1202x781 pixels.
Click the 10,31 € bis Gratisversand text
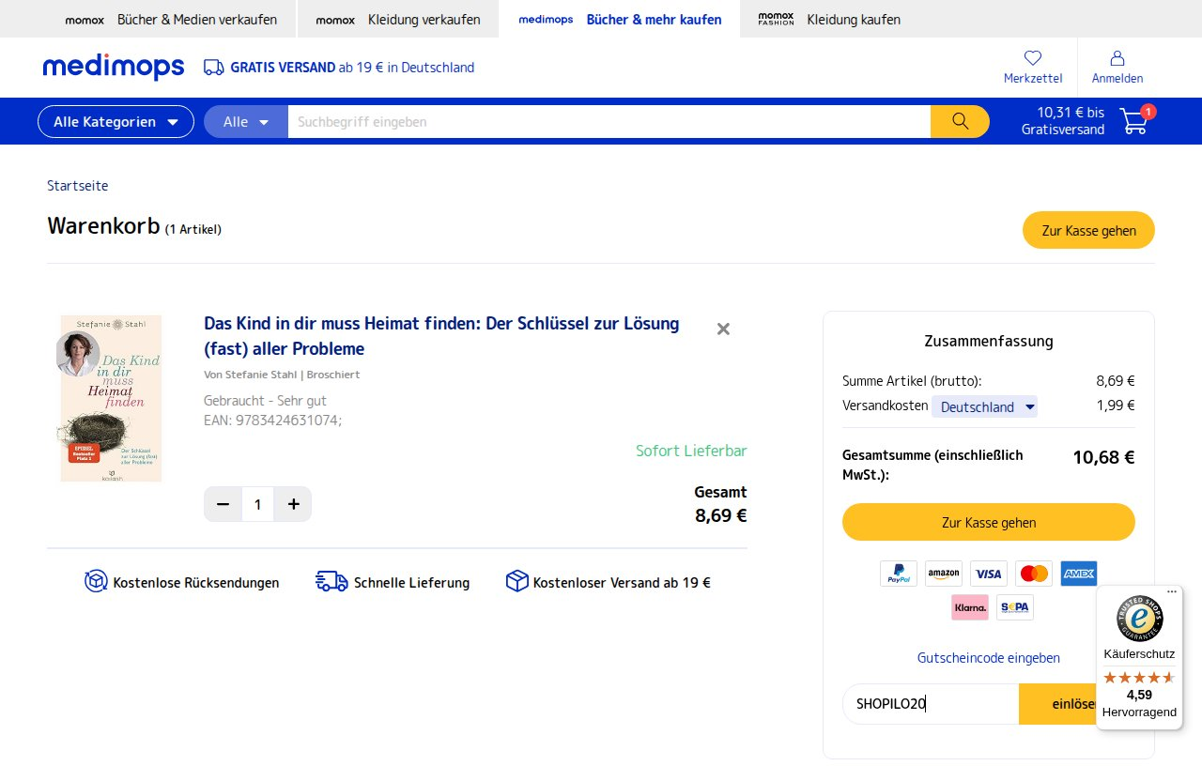tap(1063, 121)
